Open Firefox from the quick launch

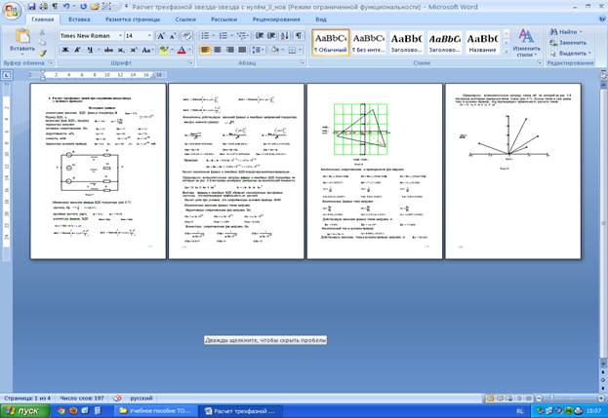[73, 410]
